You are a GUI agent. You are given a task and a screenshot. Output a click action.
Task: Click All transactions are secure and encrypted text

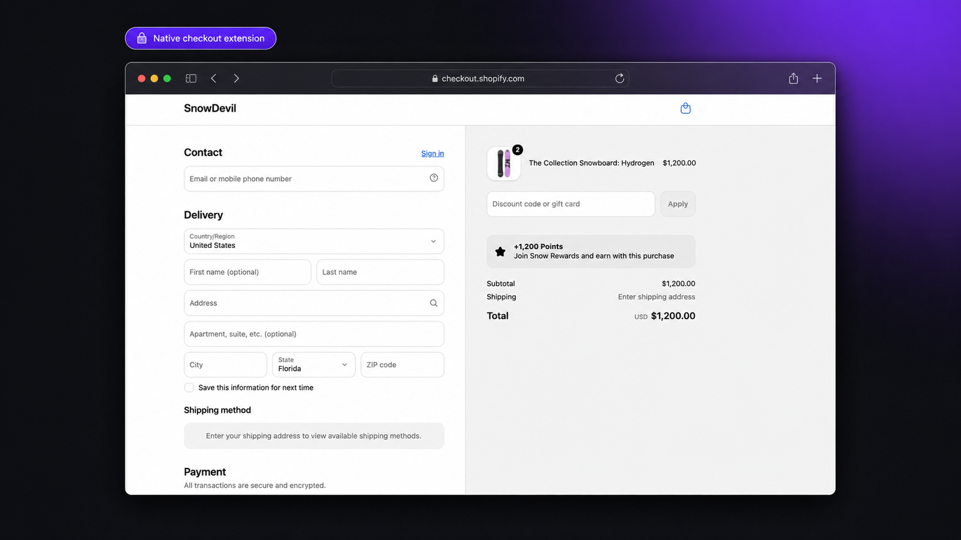click(255, 485)
